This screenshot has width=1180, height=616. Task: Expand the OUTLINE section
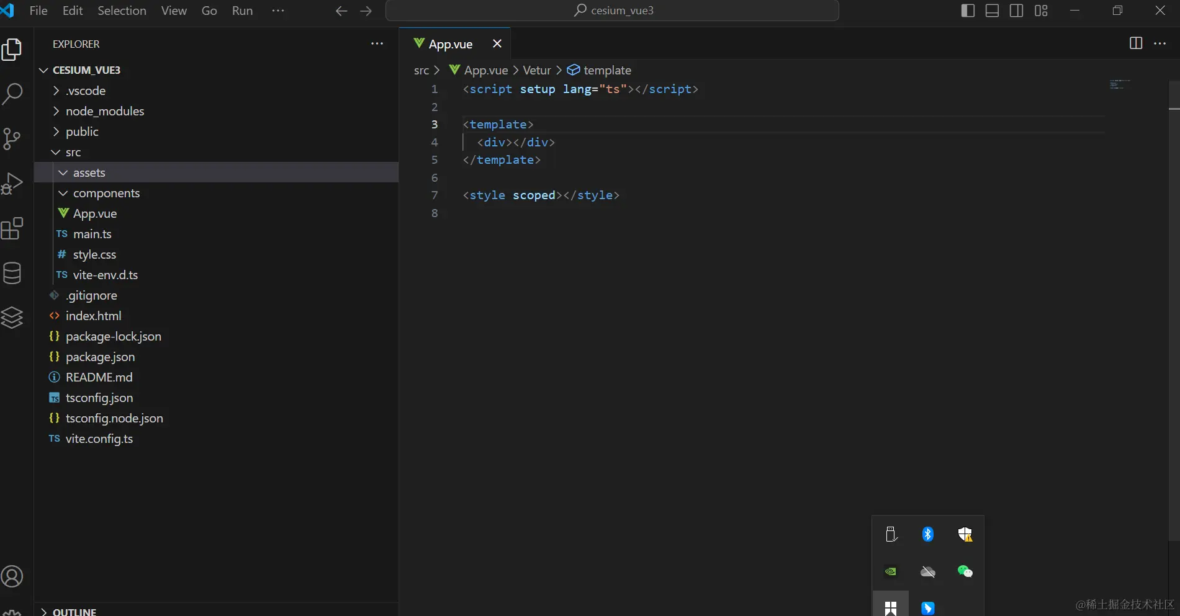pos(74,612)
